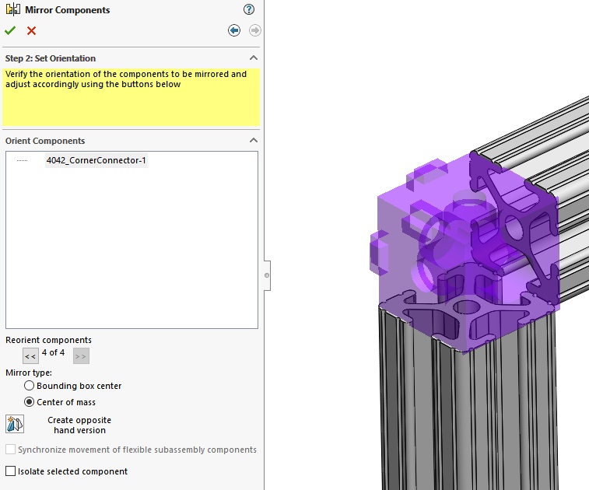Image resolution: width=589 pixels, height=490 pixels.
Task: Click the '4 of 4' orientation counter
Action: [54, 352]
